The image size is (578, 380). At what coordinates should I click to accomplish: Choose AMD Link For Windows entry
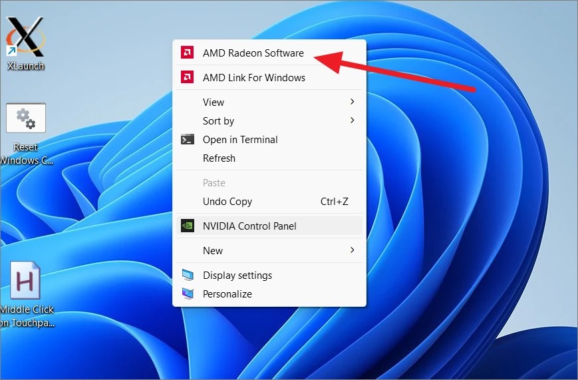pyautogui.click(x=269, y=77)
